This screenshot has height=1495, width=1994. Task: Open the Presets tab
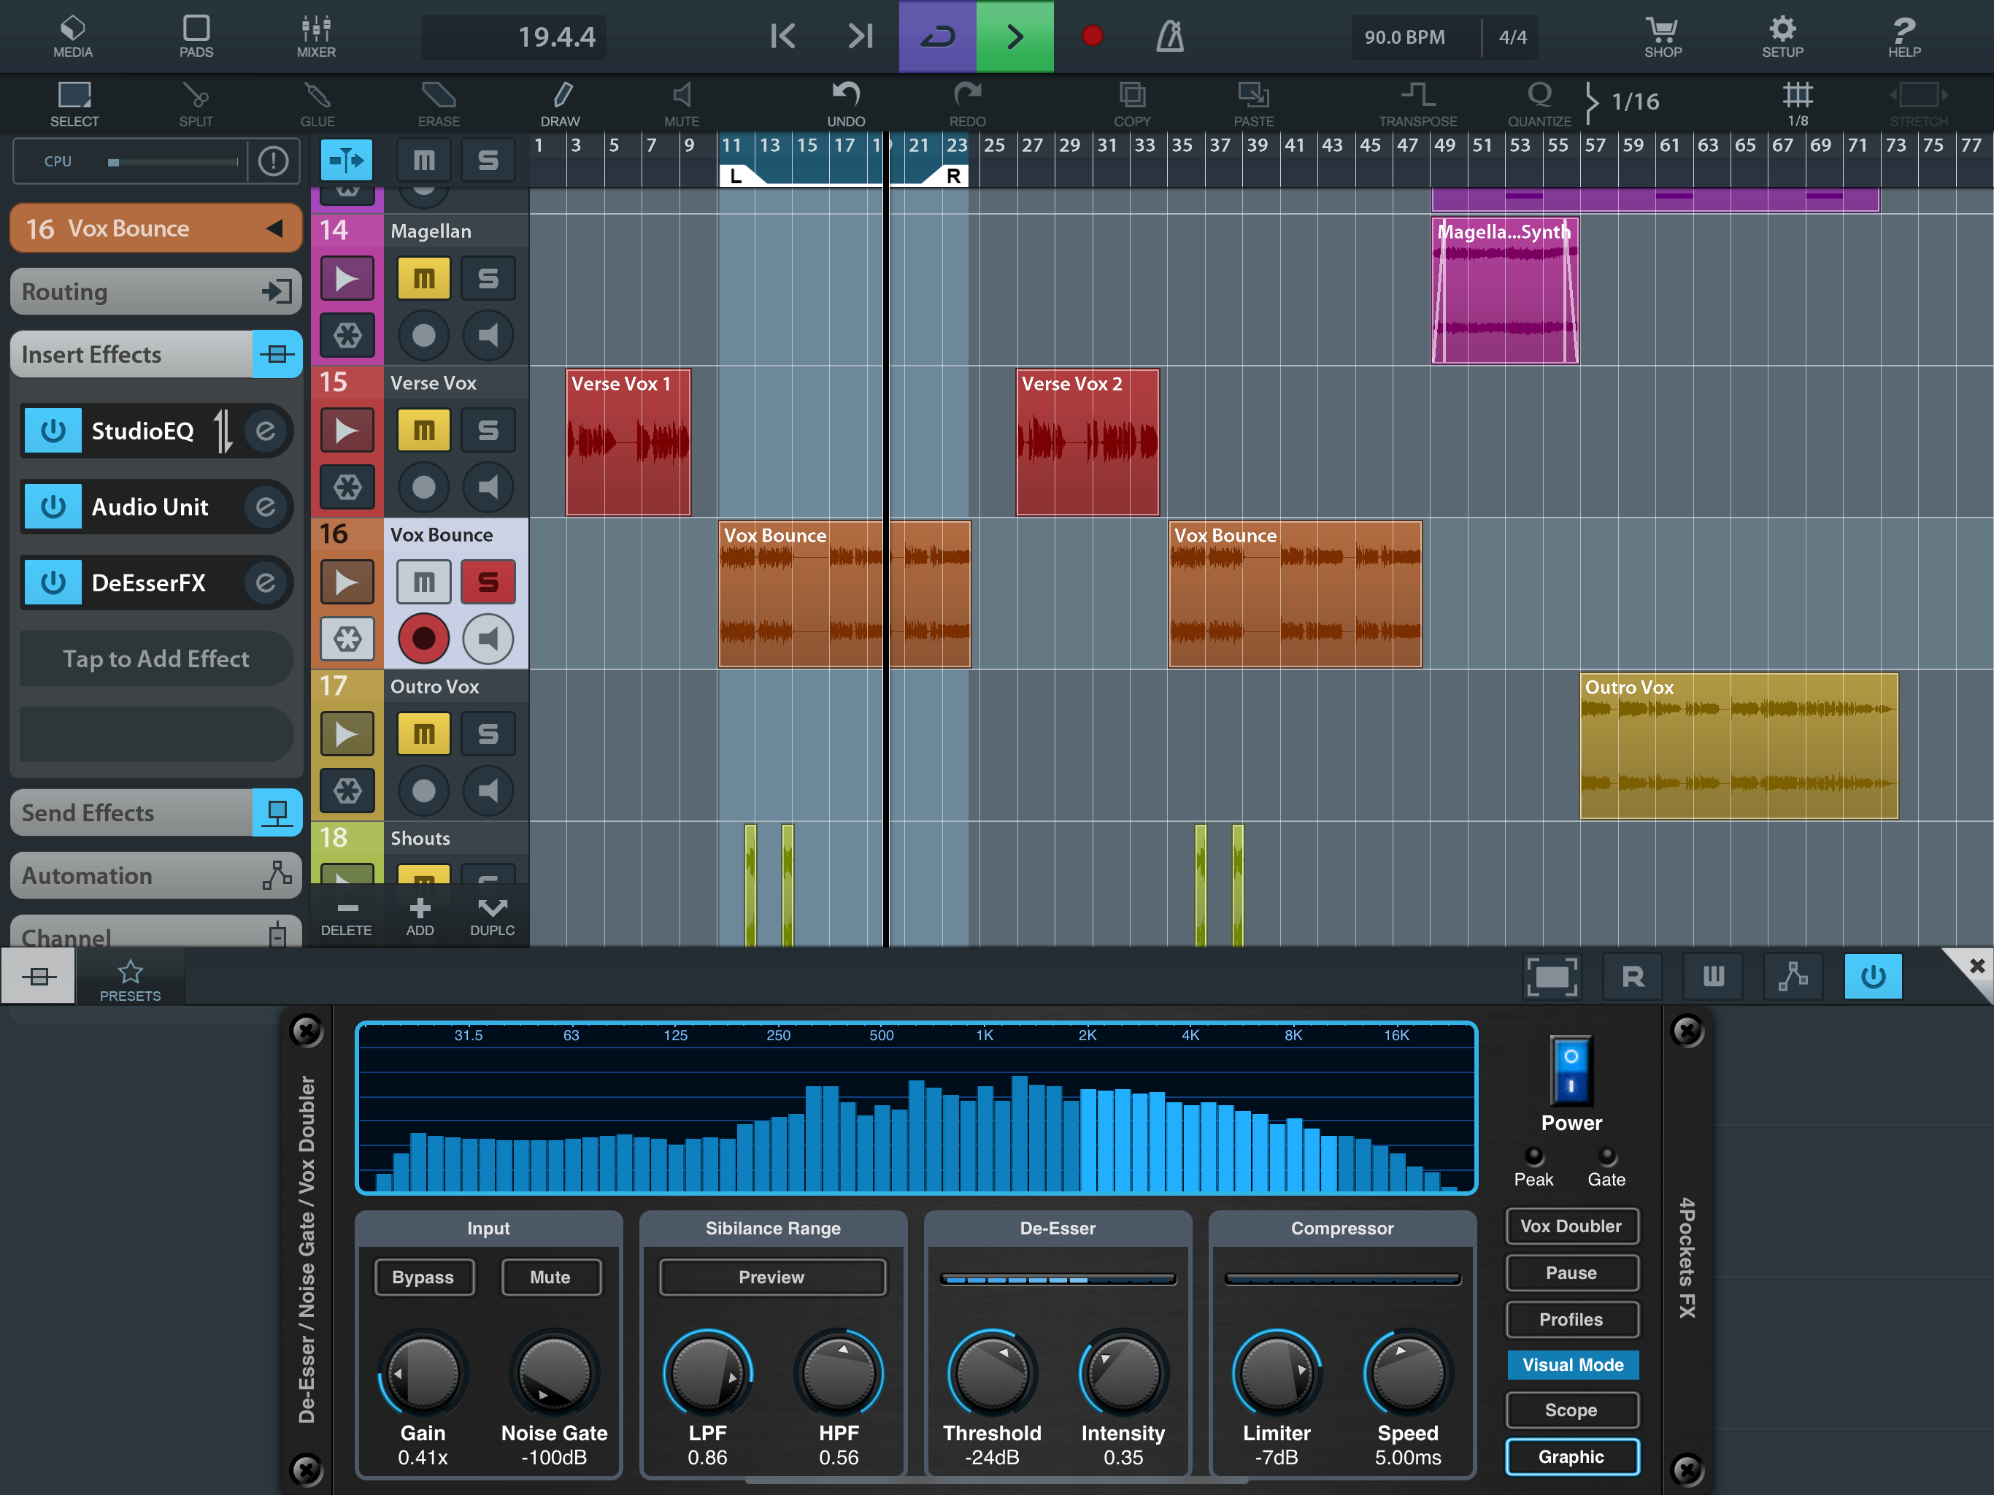130,978
